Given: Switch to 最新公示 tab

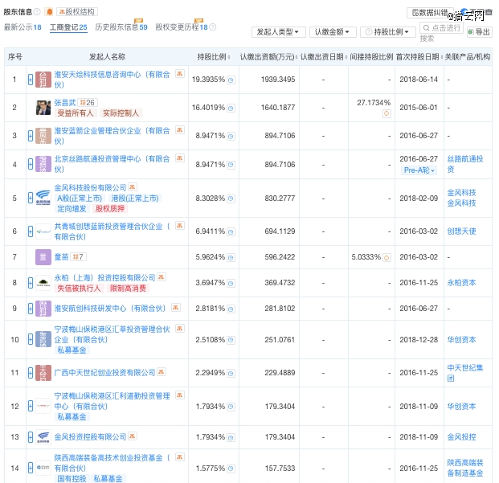Looking at the screenshot, I should [x=22, y=27].
